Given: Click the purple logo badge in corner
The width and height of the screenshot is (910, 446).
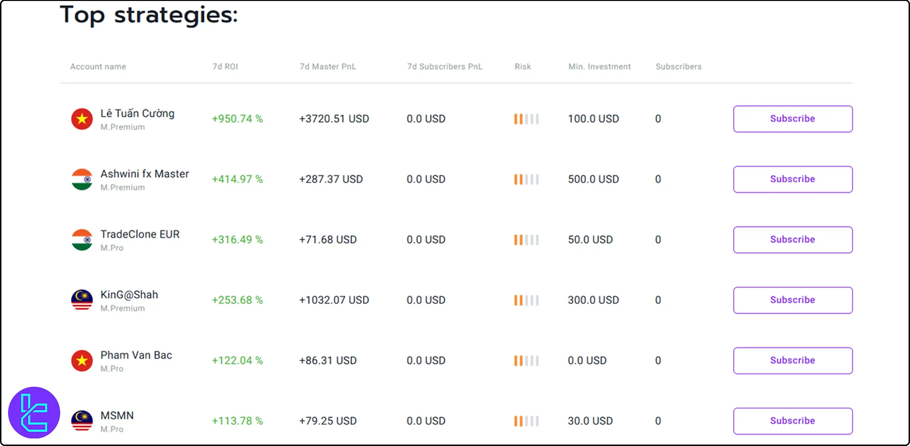Looking at the screenshot, I should tap(34, 412).
